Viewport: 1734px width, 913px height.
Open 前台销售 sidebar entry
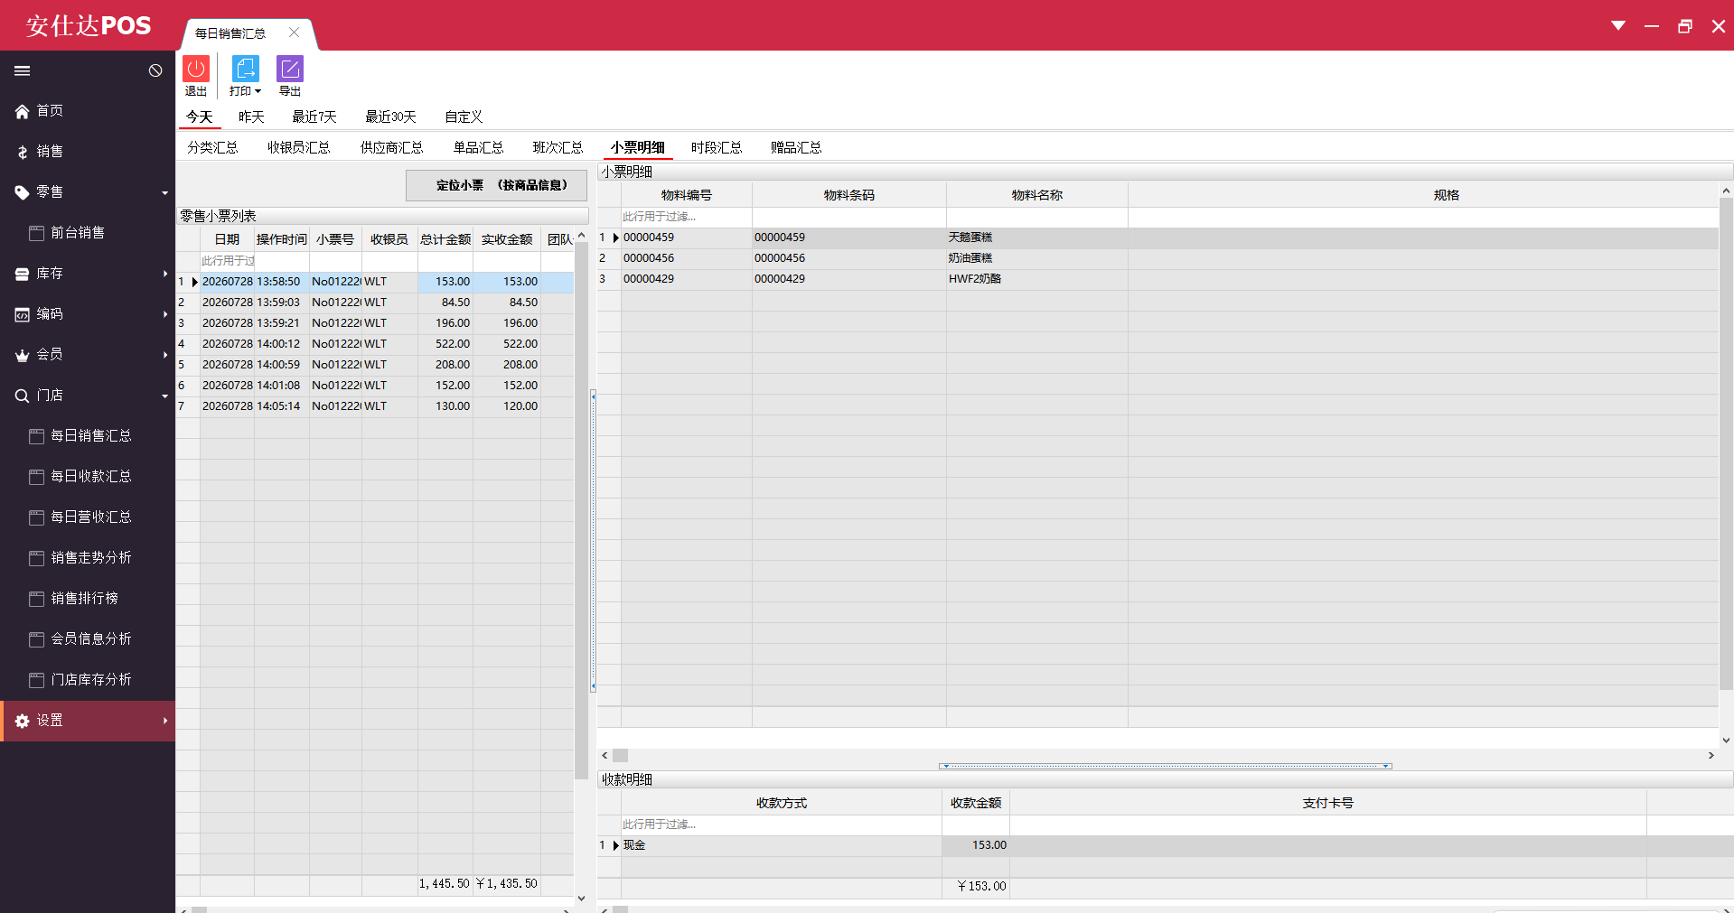(88, 233)
